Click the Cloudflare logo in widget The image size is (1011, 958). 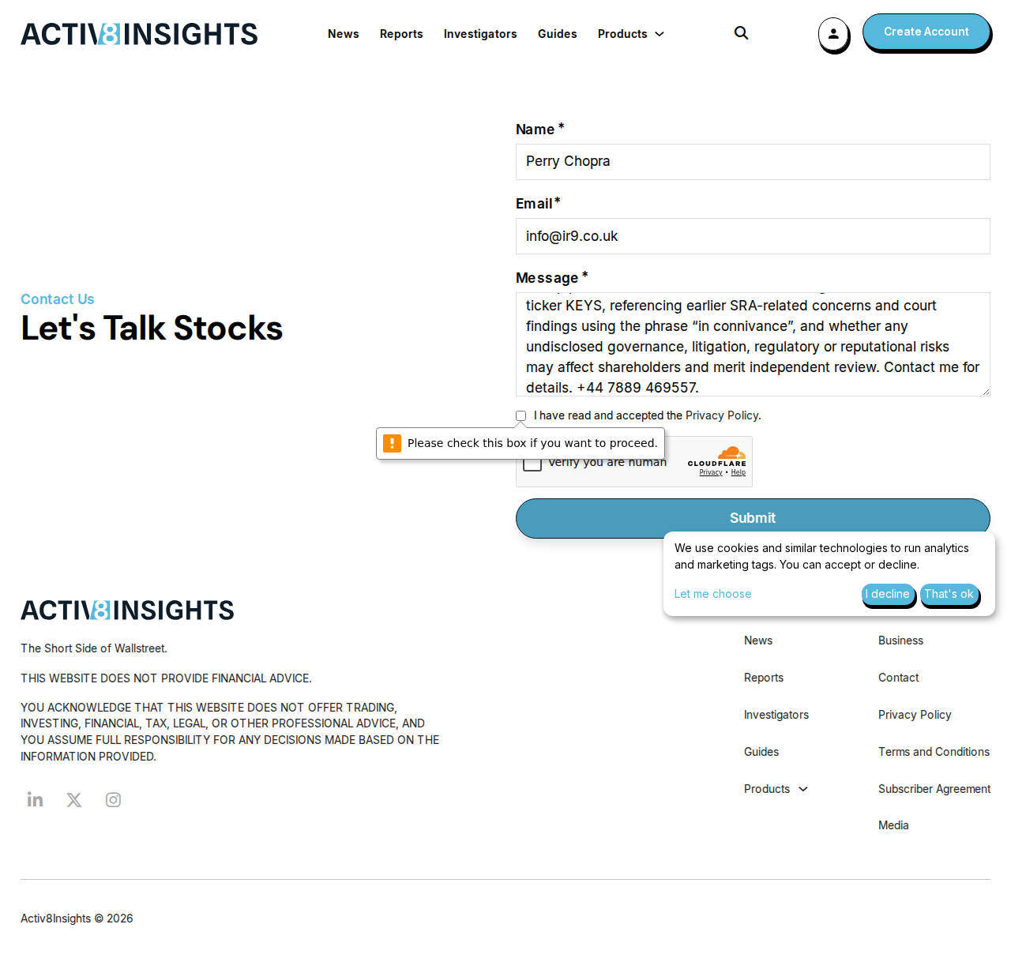click(717, 456)
